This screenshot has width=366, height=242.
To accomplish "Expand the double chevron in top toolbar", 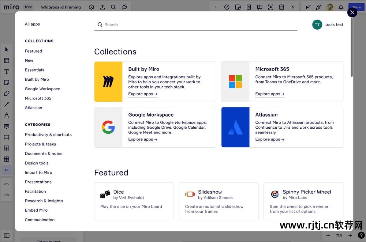I will click(292, 7).
